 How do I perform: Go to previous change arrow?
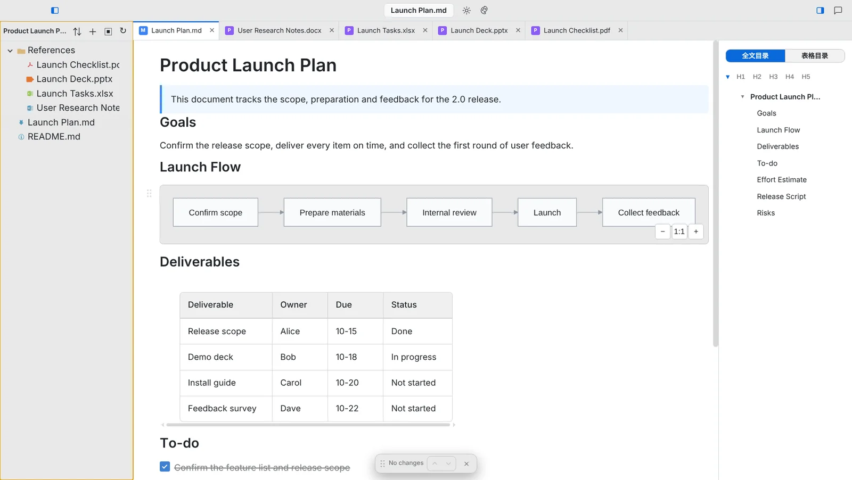tap(435, 464)
